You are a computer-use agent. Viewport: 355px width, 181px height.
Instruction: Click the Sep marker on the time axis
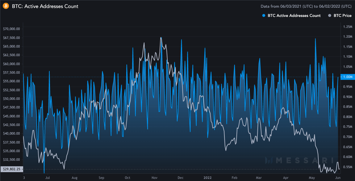101,177
